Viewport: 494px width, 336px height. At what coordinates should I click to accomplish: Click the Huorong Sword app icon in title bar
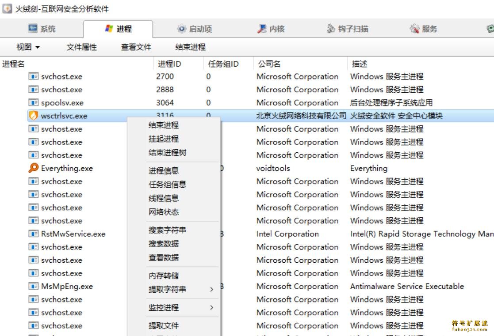point(7,8)
